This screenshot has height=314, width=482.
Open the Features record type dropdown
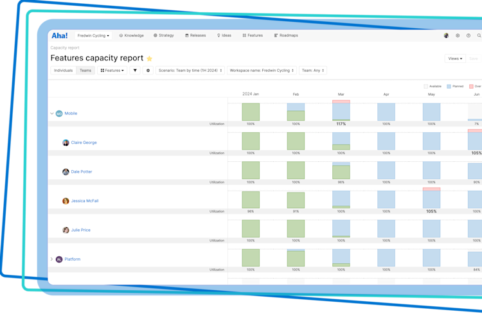coord(112,71)
